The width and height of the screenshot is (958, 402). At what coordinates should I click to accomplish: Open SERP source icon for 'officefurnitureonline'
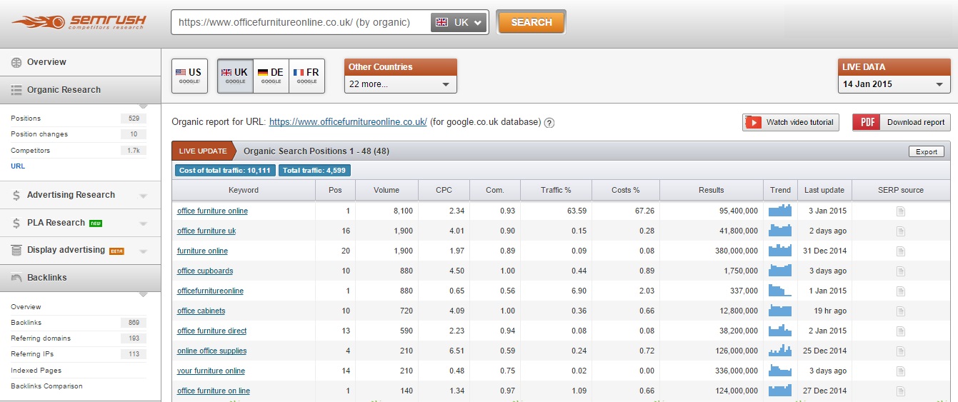coord(901,291)
